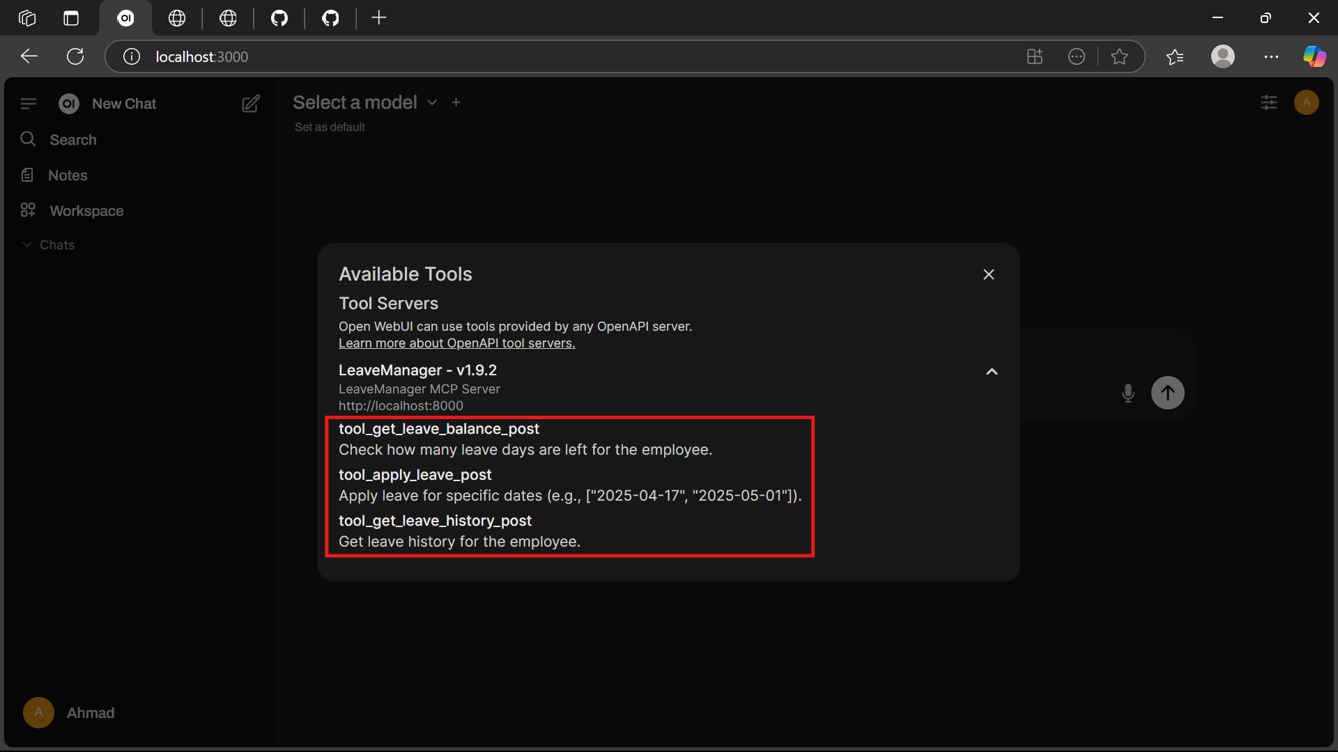Viewport: 1338px width, 752px height.
Task: Click the microphone voice input icon
Action: tap(1128, 393)
